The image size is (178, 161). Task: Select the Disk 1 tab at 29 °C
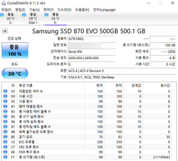pyautogui.click(x=33, y=19)
